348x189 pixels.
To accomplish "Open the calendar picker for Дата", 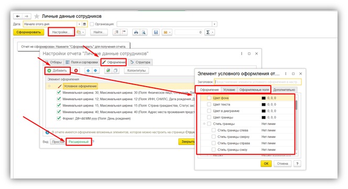I will (x=84, y=24).
